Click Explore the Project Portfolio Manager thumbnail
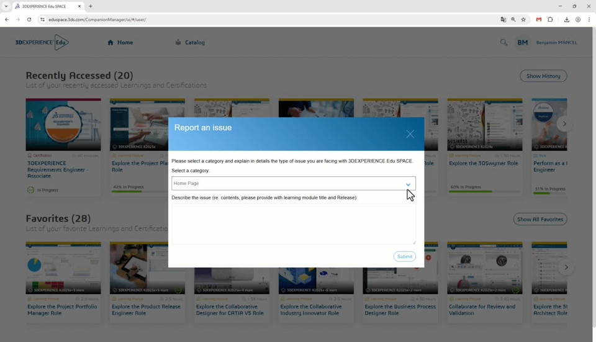Viewport: 596px width, 342px height. tap(63, 268)
